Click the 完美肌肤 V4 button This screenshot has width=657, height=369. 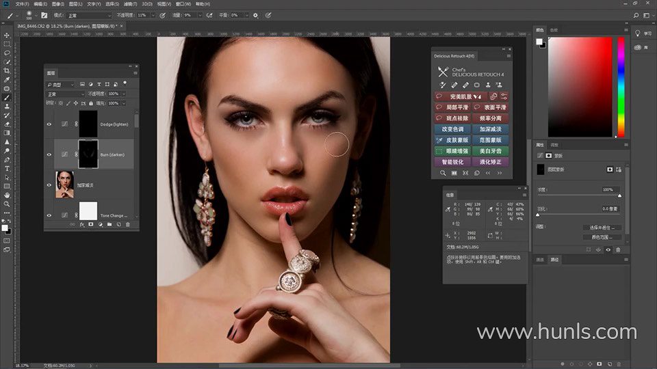[461, 96]
